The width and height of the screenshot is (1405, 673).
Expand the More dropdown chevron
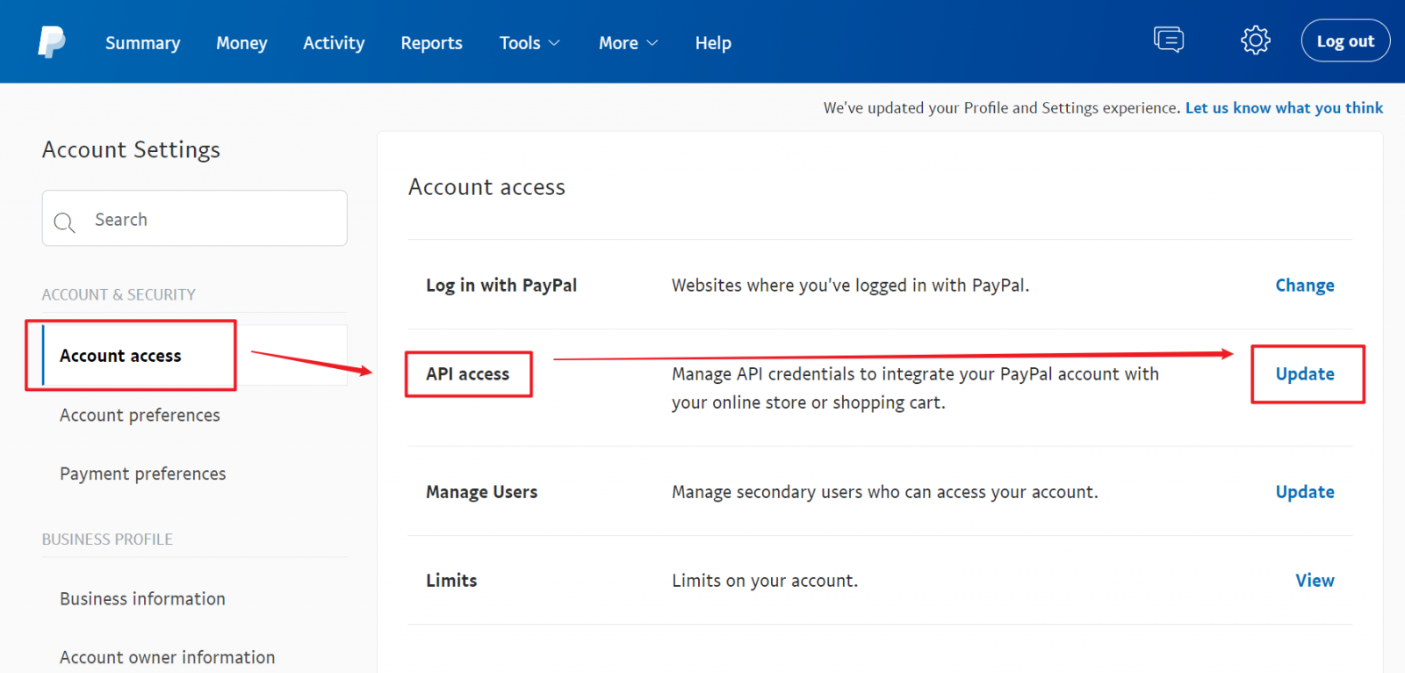click(652, 43)
